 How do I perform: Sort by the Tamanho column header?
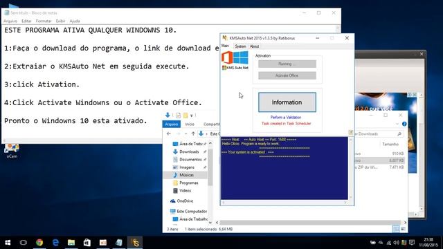coord(390,144)
